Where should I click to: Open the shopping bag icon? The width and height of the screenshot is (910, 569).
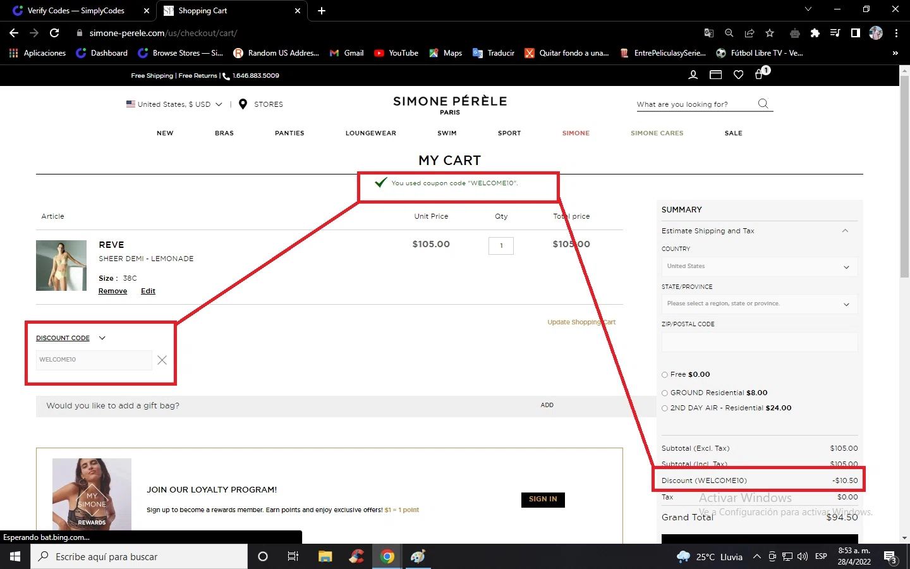(760, 75)
